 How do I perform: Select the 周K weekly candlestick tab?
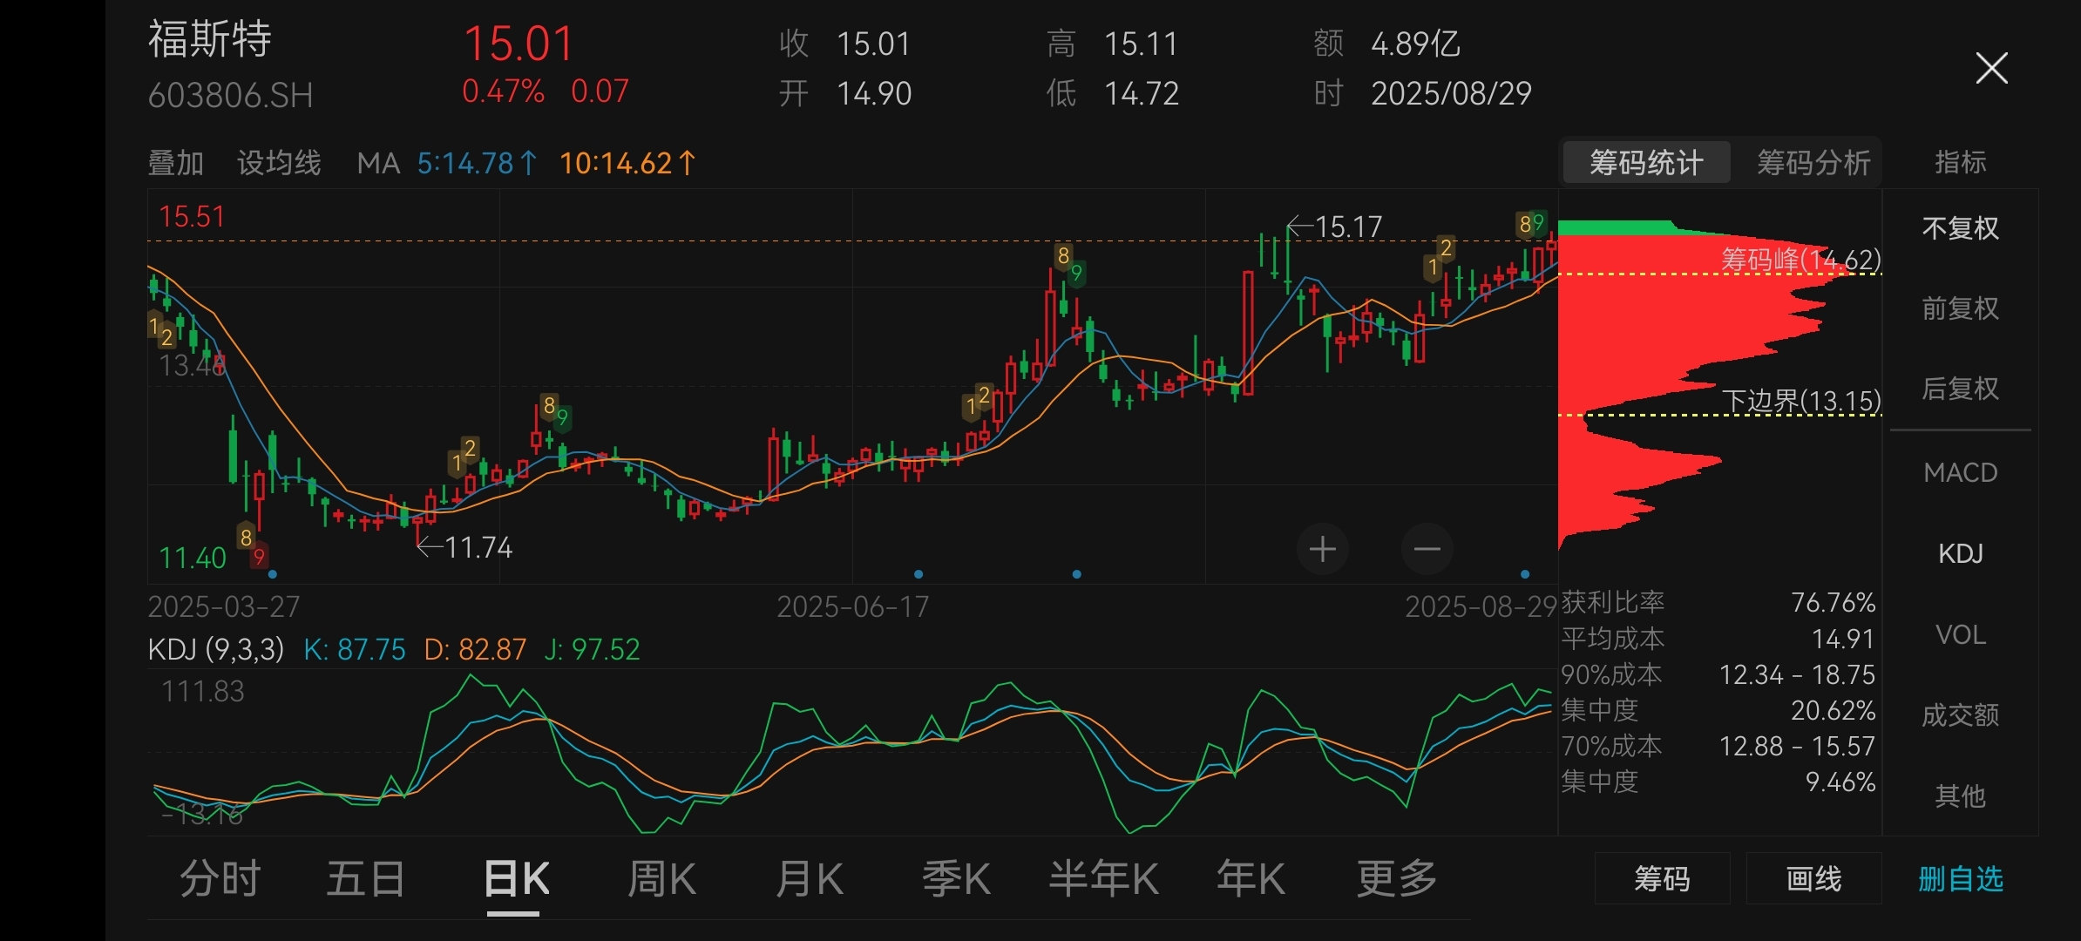coord(661,878)
